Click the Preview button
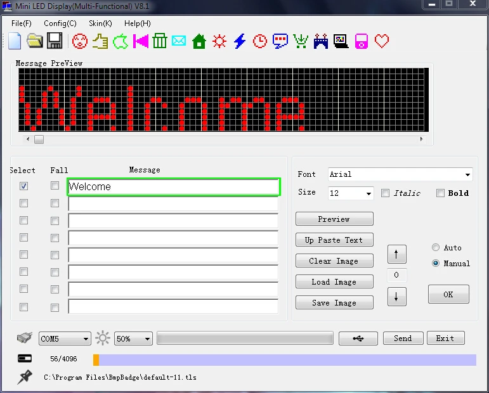489x393 pixels. click(334, 219)
